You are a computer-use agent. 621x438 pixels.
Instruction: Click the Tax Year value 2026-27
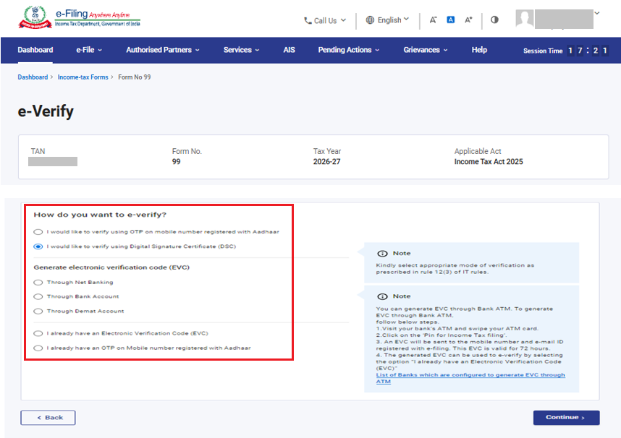(x=326, y=161)
